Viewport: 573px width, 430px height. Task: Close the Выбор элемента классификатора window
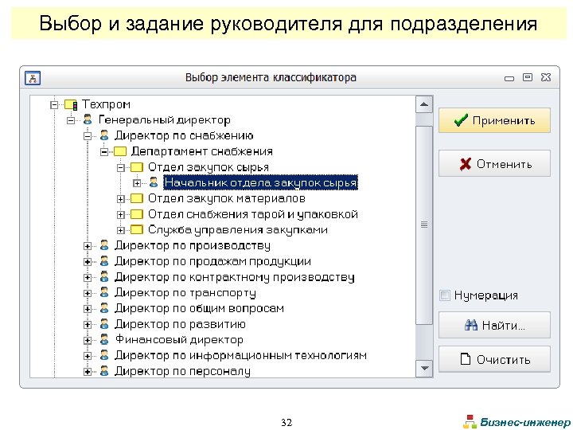[546, 77]
